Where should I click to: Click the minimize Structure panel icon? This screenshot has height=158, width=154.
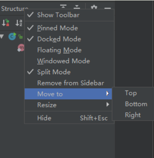108,8
